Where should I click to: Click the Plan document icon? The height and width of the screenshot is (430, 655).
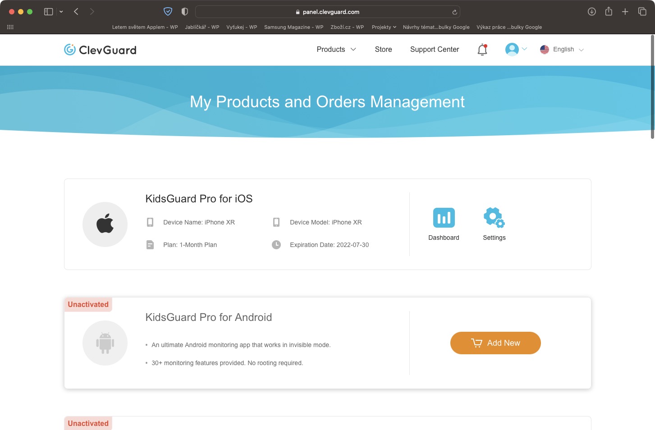tap(150, 245)
